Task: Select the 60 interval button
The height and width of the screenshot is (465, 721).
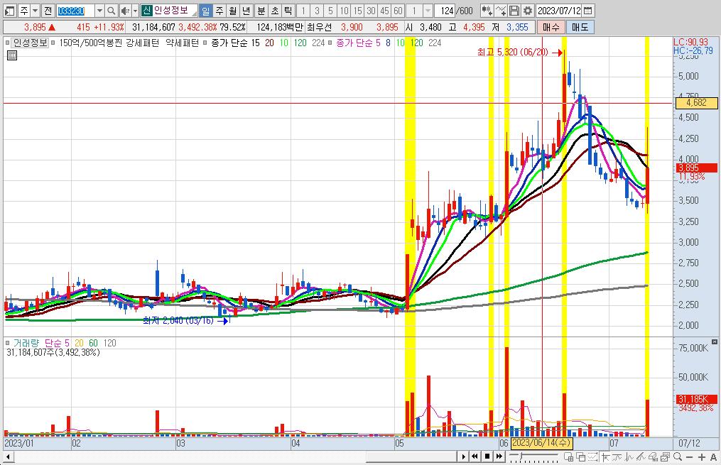Action: (399, 11)
